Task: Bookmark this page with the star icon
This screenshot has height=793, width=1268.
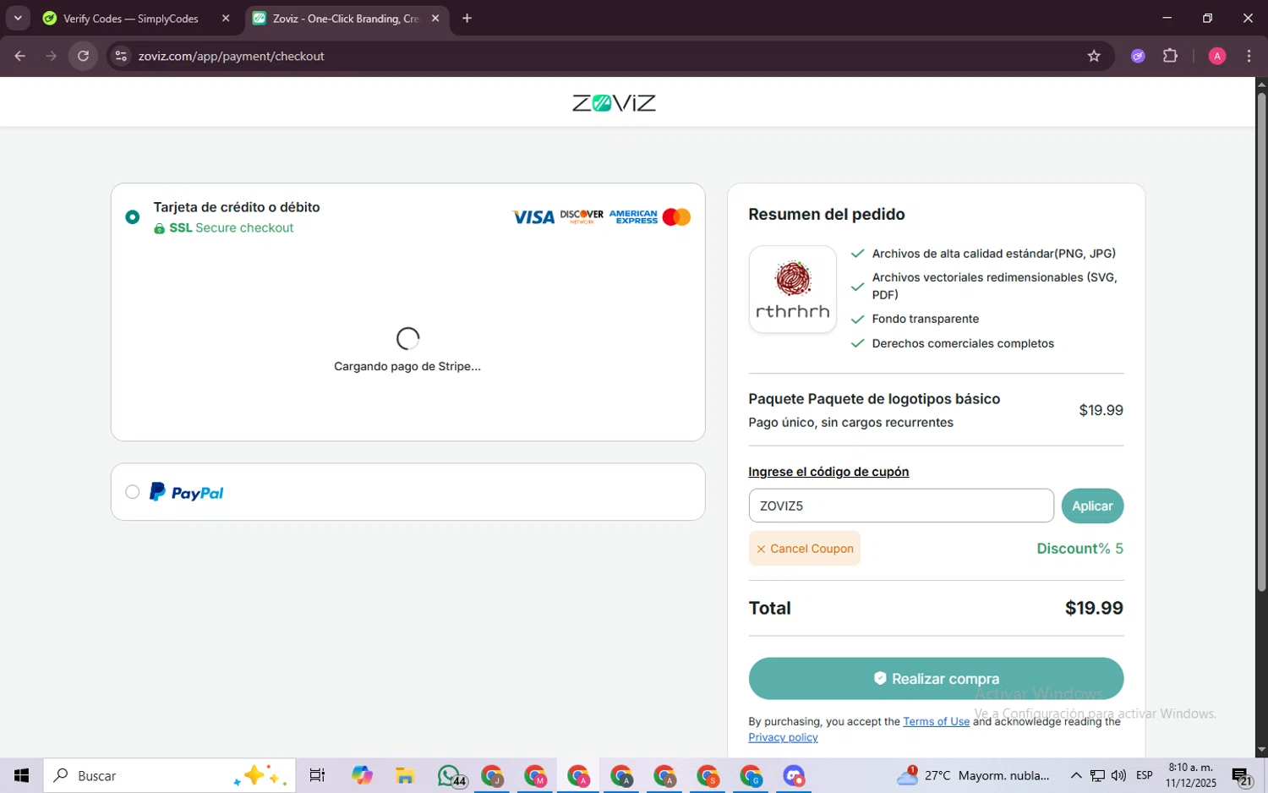Action: pos(1094,56)
